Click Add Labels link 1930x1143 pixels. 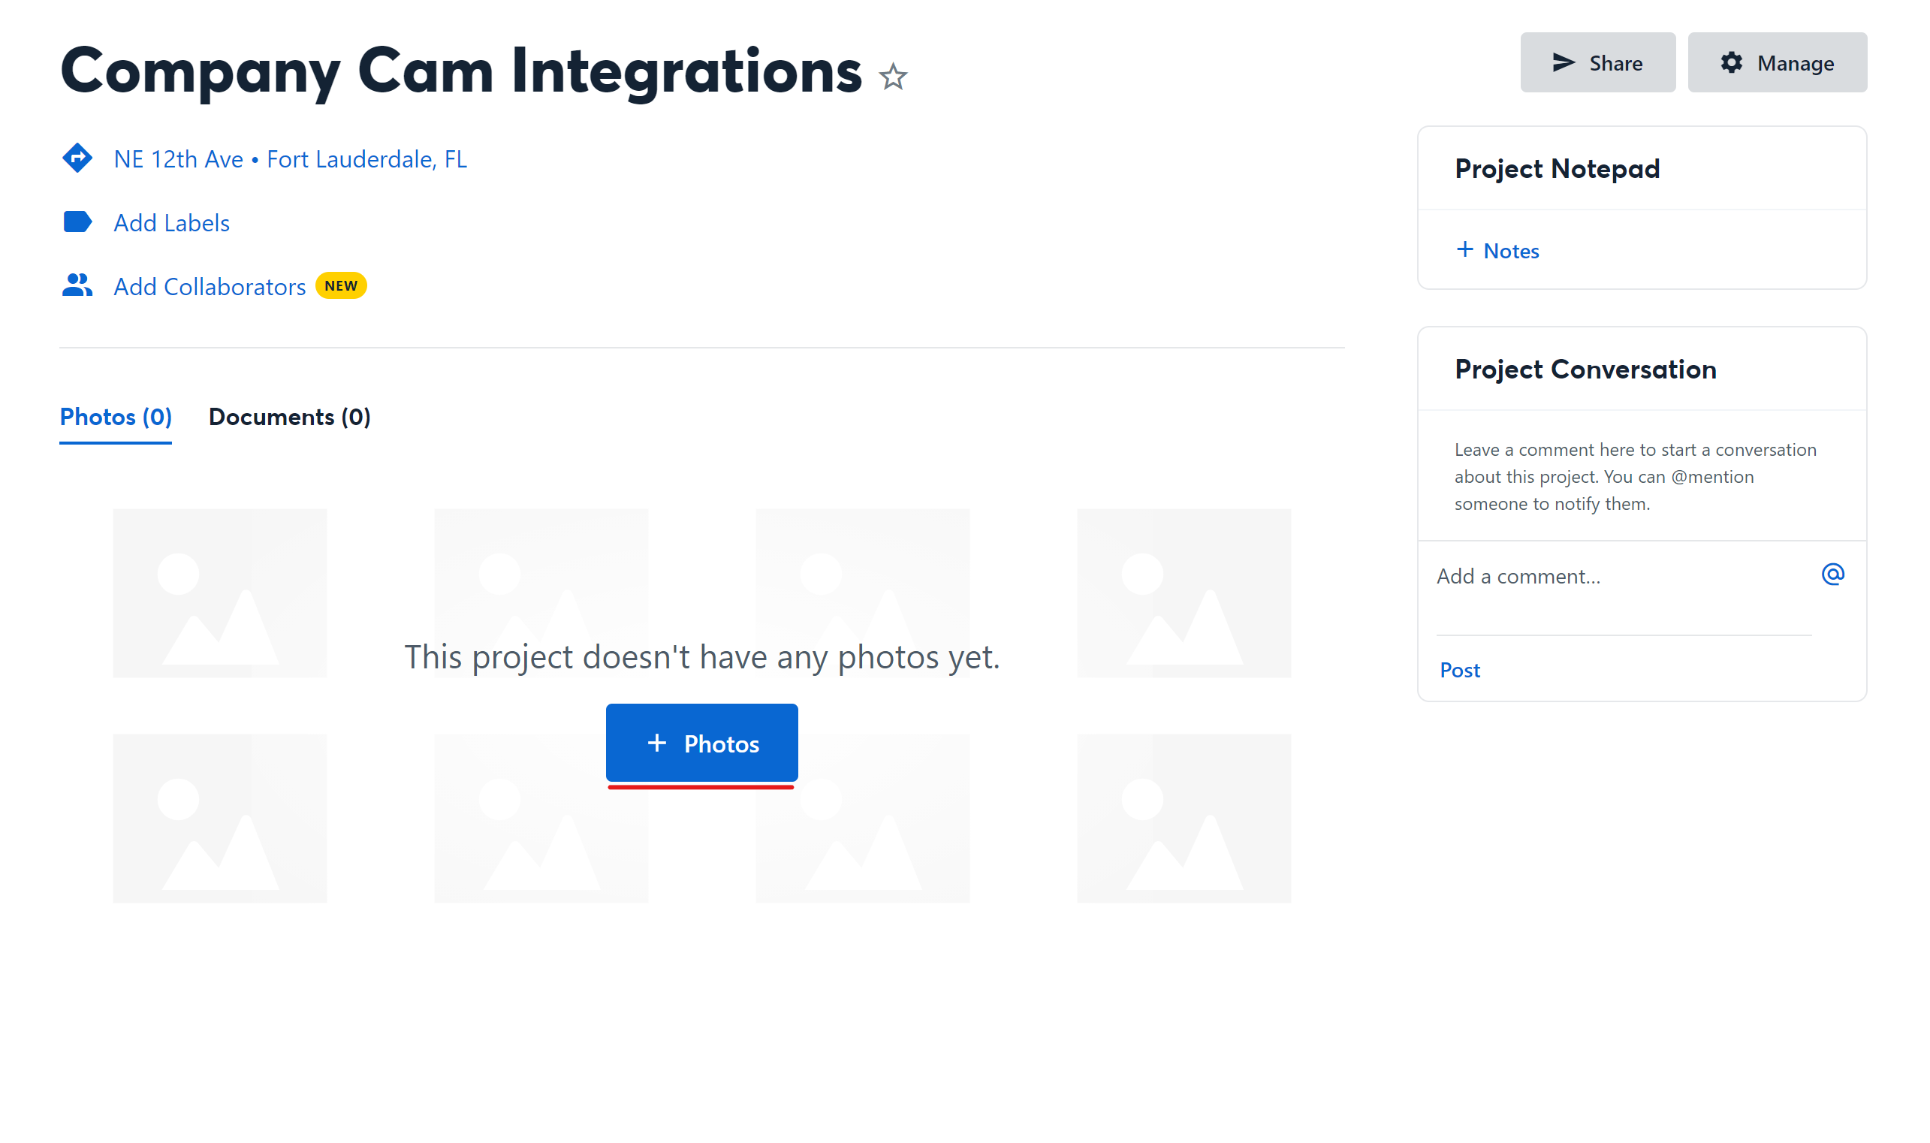coord(171,222)
